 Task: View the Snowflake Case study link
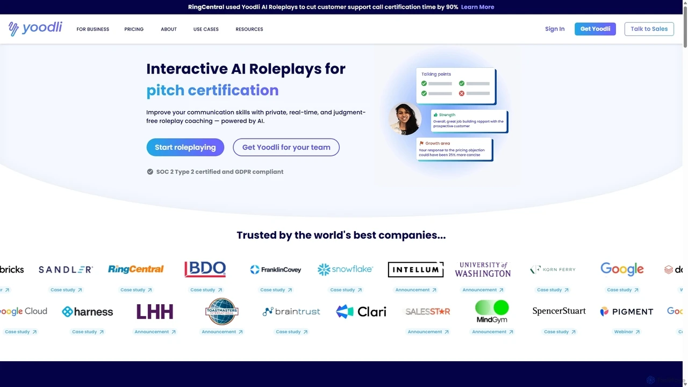point(346,290)
